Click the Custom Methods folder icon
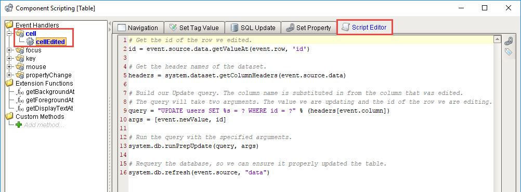This screenshot has height=192, width=521. click(x=10, y=117)
